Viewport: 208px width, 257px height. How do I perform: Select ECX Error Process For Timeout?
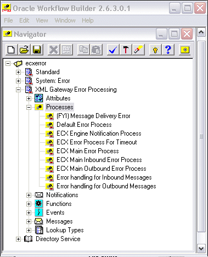pos(97,142)
